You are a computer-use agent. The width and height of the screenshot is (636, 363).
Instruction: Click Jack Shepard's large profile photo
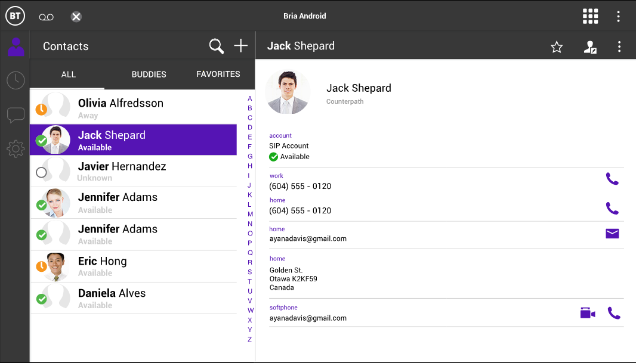pyautogui.click(x=288, y=92)
